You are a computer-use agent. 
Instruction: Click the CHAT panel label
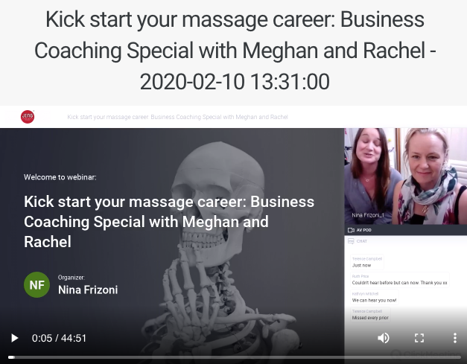361,241
